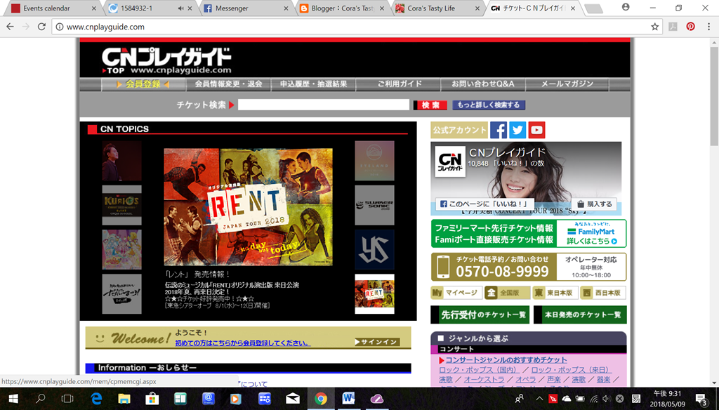Open the CN Playguide YouTube account icon

coord(536,130)
